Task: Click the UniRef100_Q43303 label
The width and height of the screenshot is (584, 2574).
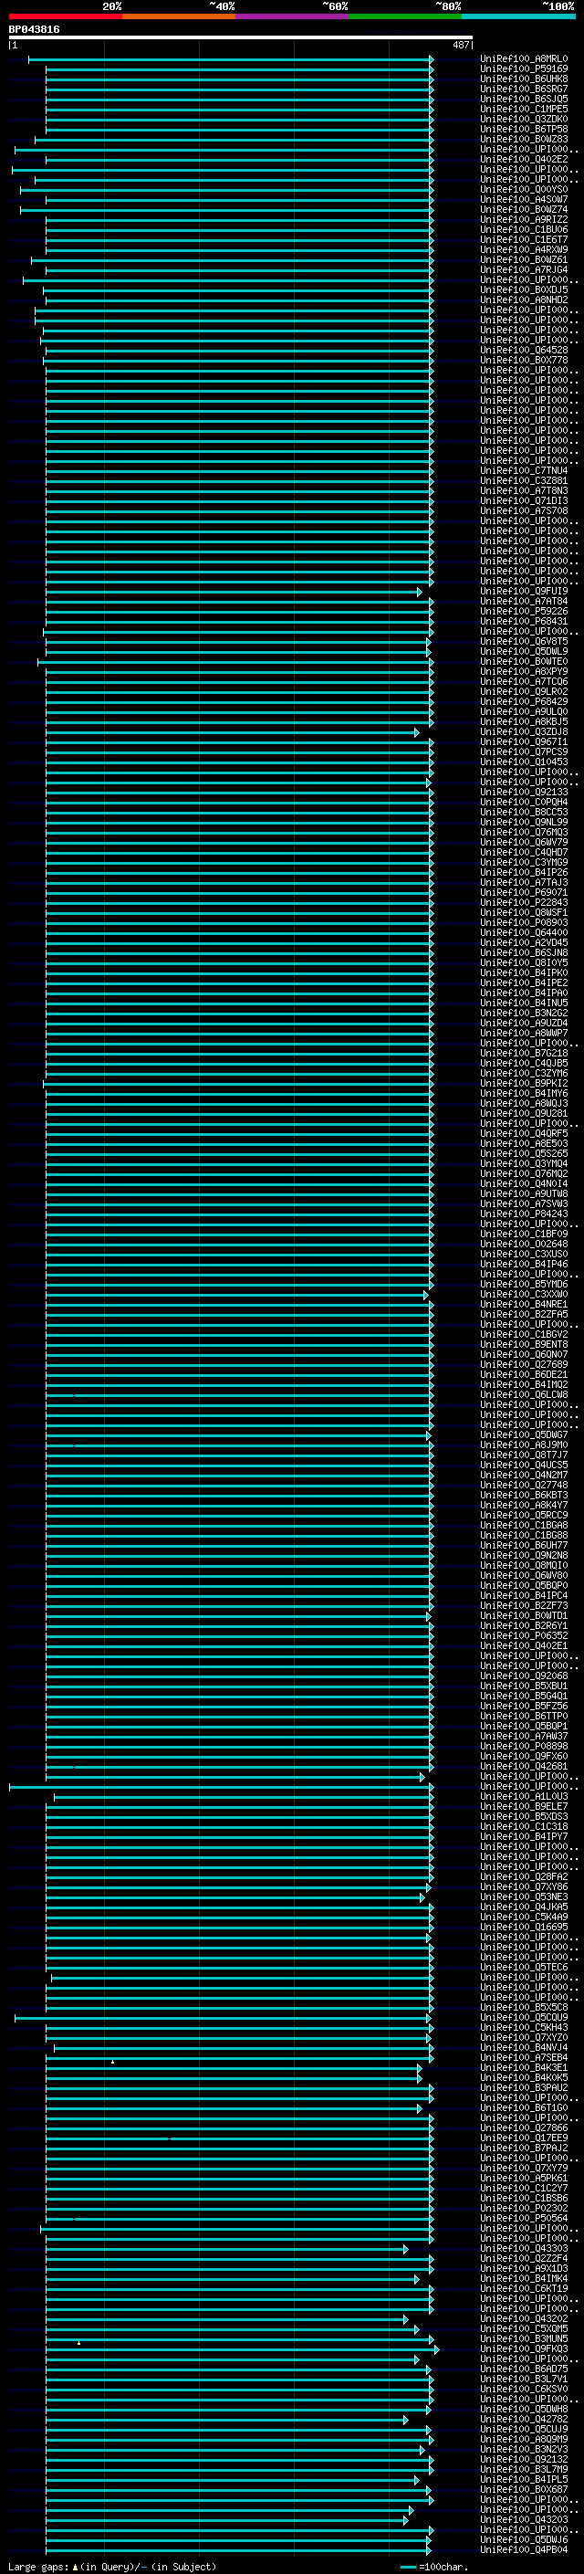Action: click(523, 2248)
